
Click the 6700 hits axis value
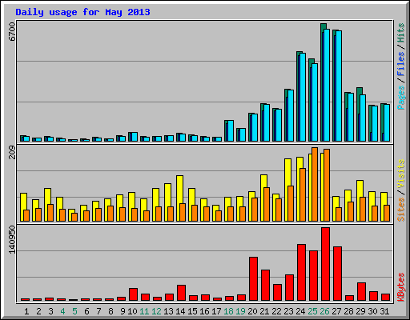point(12,31)
